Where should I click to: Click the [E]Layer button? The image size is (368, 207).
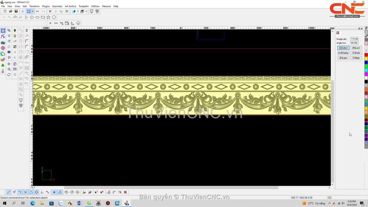(x=343, y=58)
